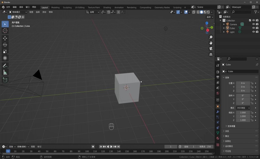This screenshot has width=260, height=159.
Task: Pin the Cube properties panel
Action: point(257,64)
